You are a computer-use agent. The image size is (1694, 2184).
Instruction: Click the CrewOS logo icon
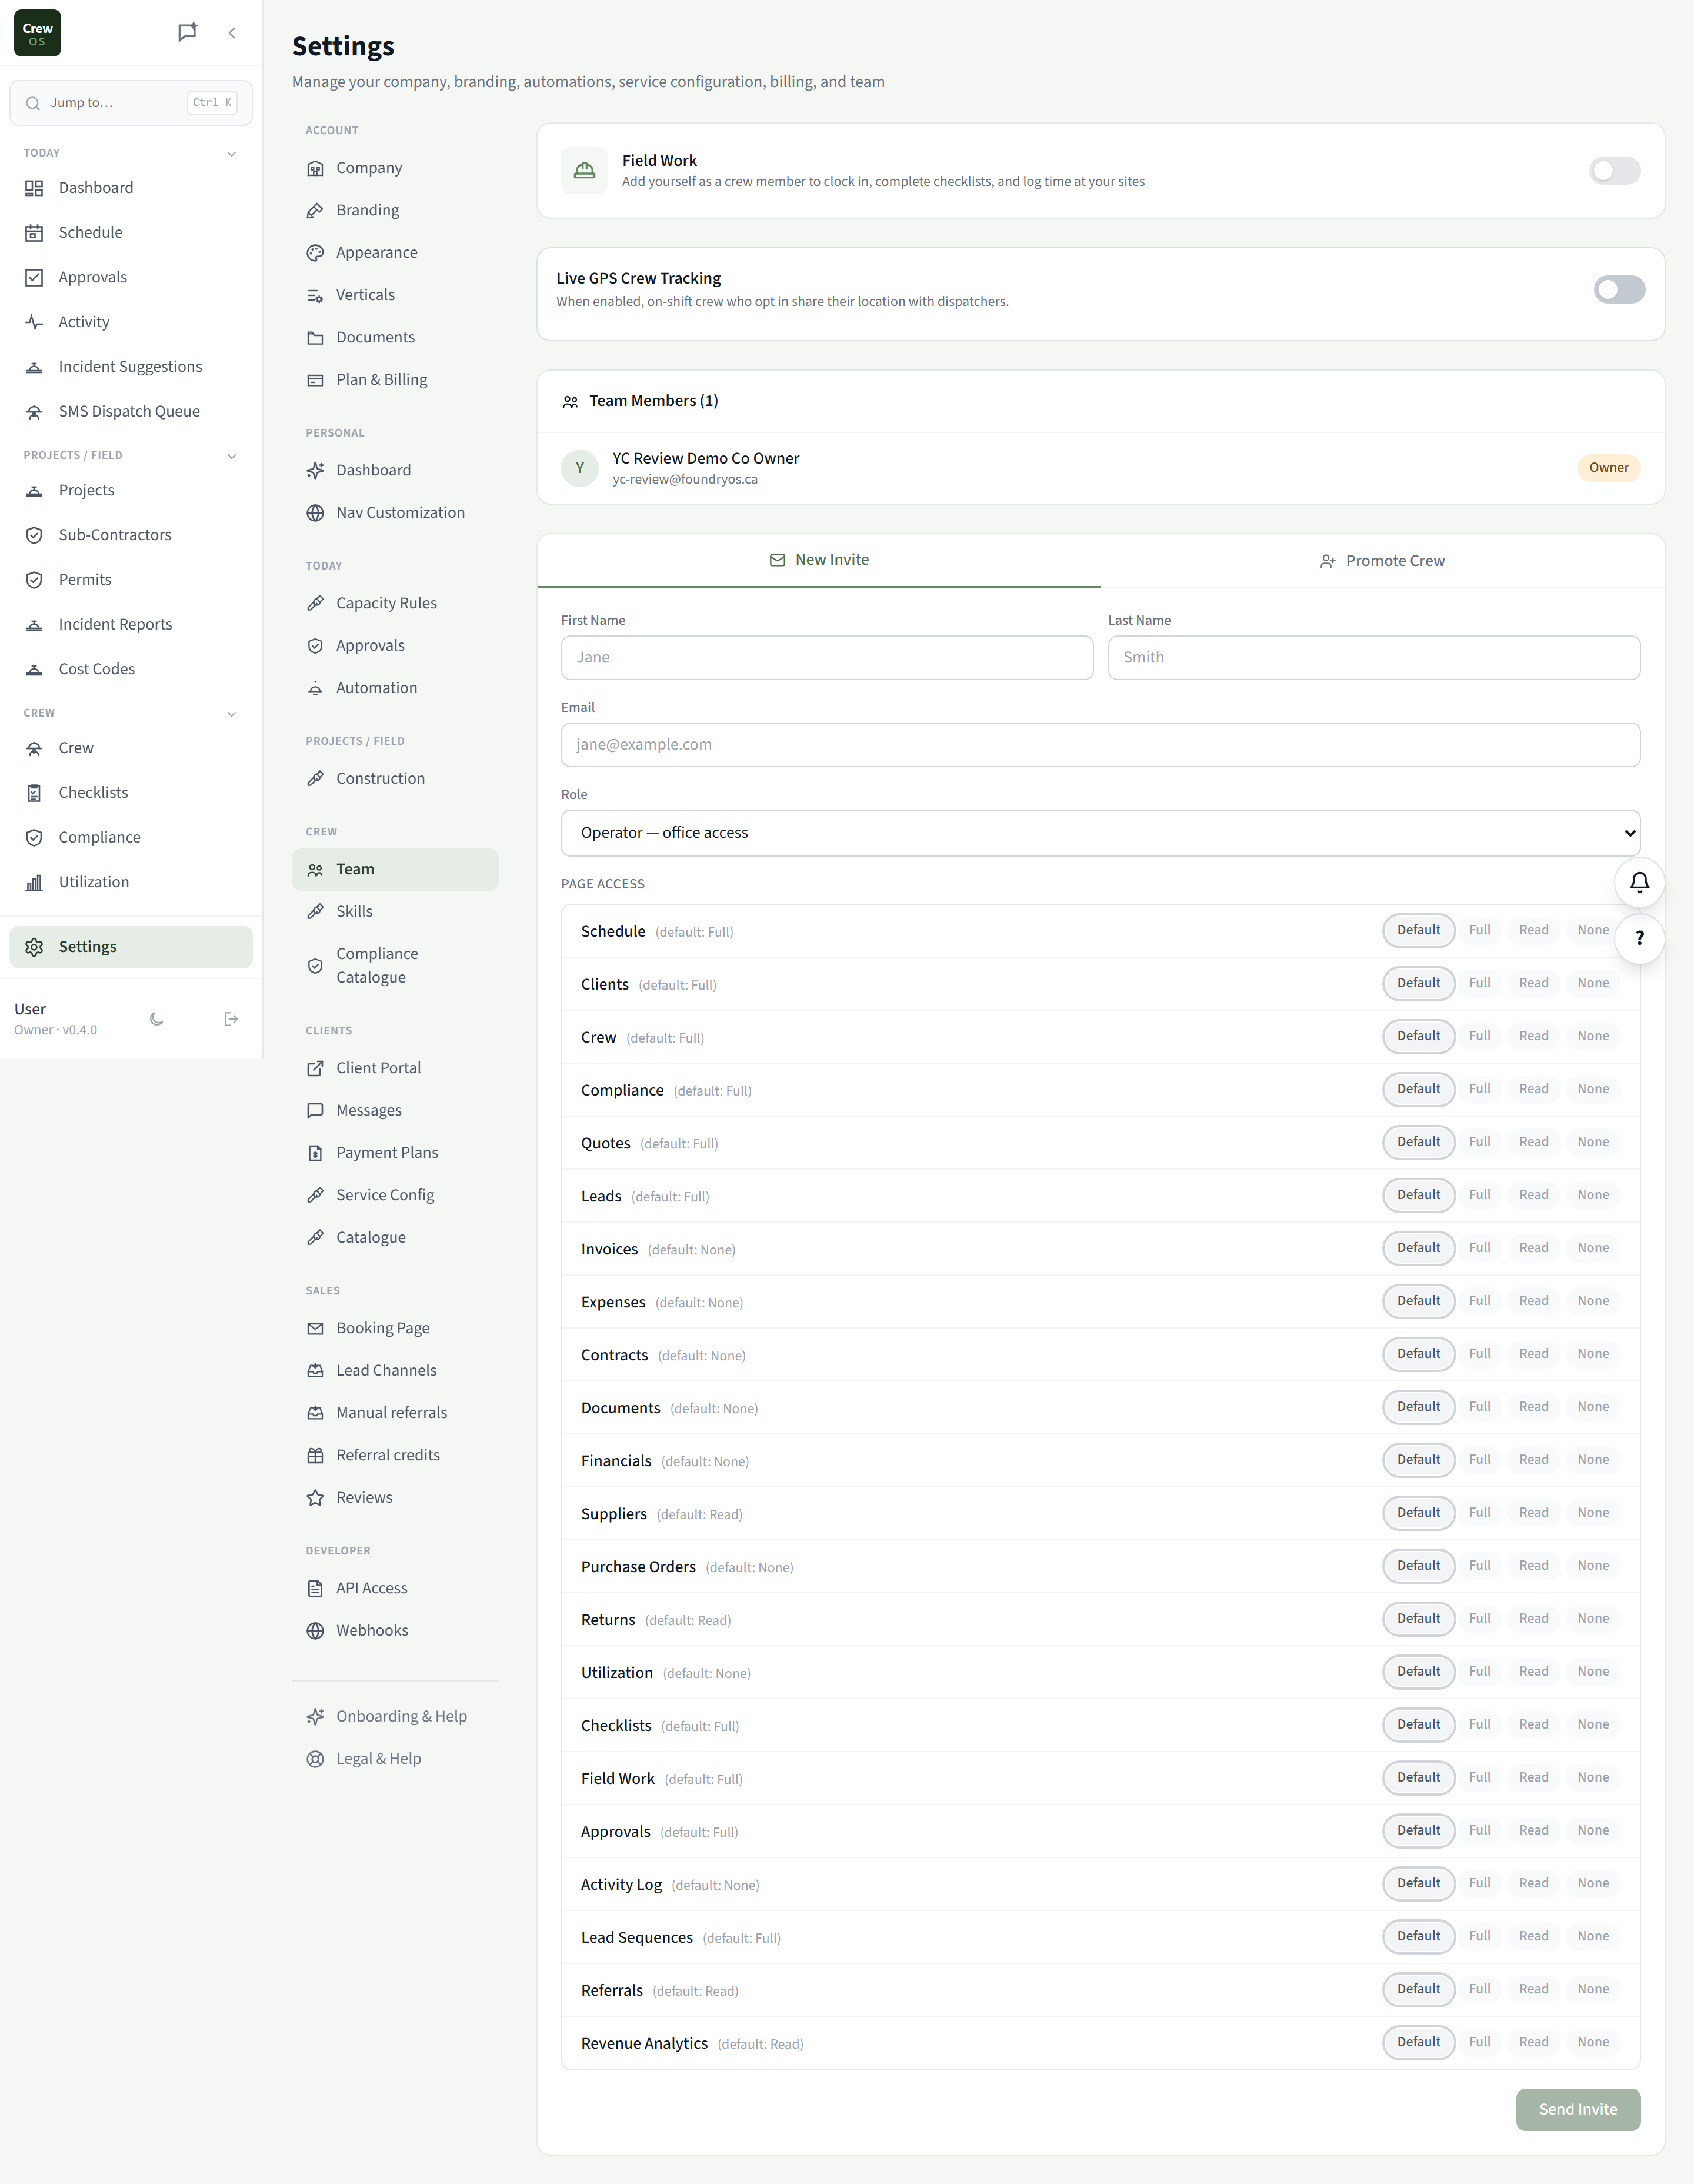coord(37,33)
